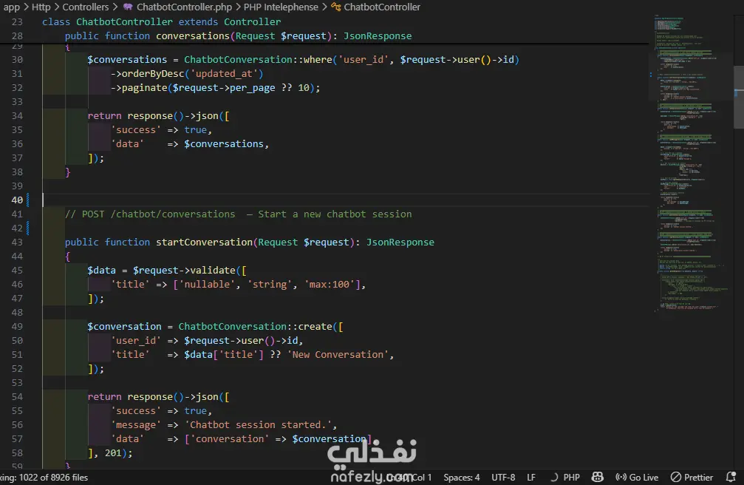Click closing brace on line 38
The height and width of the screenshot is (485, 744).
[67, 172]
